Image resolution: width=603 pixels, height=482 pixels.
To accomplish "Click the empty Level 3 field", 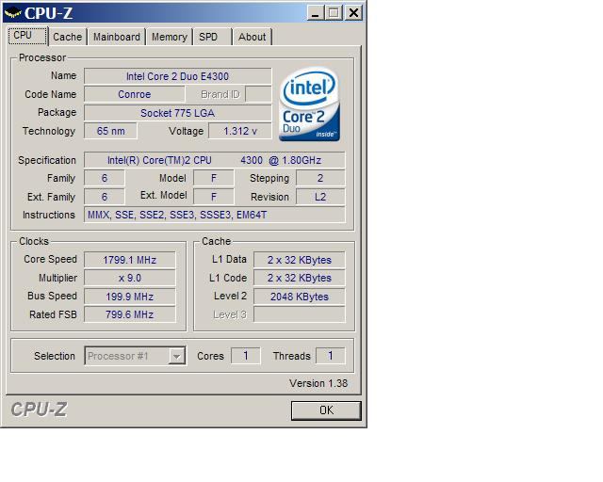I will (x=300, y=314).
